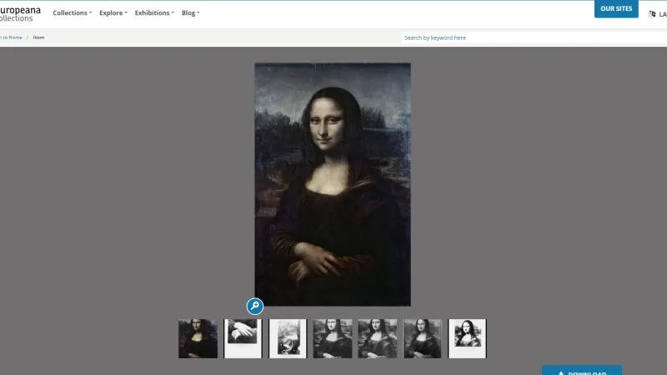
Task: Open the main Mona Lisa image
Action: 333,184
